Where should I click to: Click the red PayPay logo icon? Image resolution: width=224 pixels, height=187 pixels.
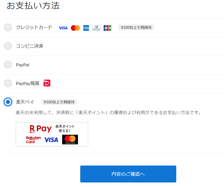47,83
